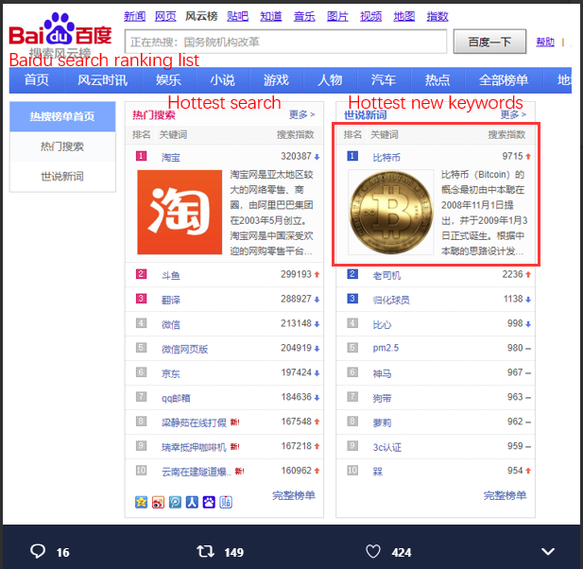Open the 梁静茹在线打假 keyword link

(x=194, y=422)
